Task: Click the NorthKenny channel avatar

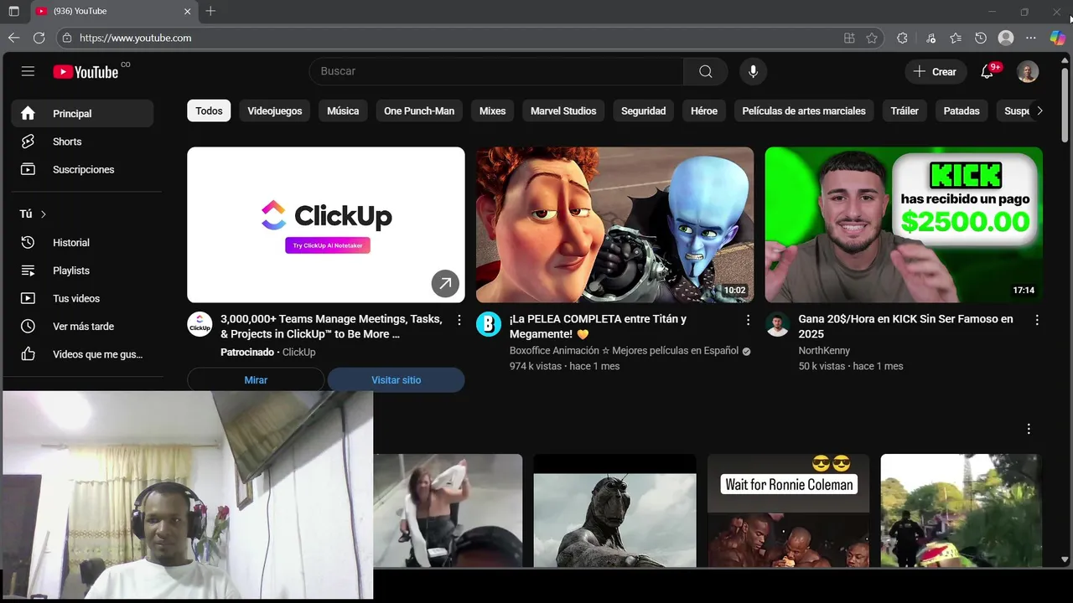Action: tap(777, 324)
